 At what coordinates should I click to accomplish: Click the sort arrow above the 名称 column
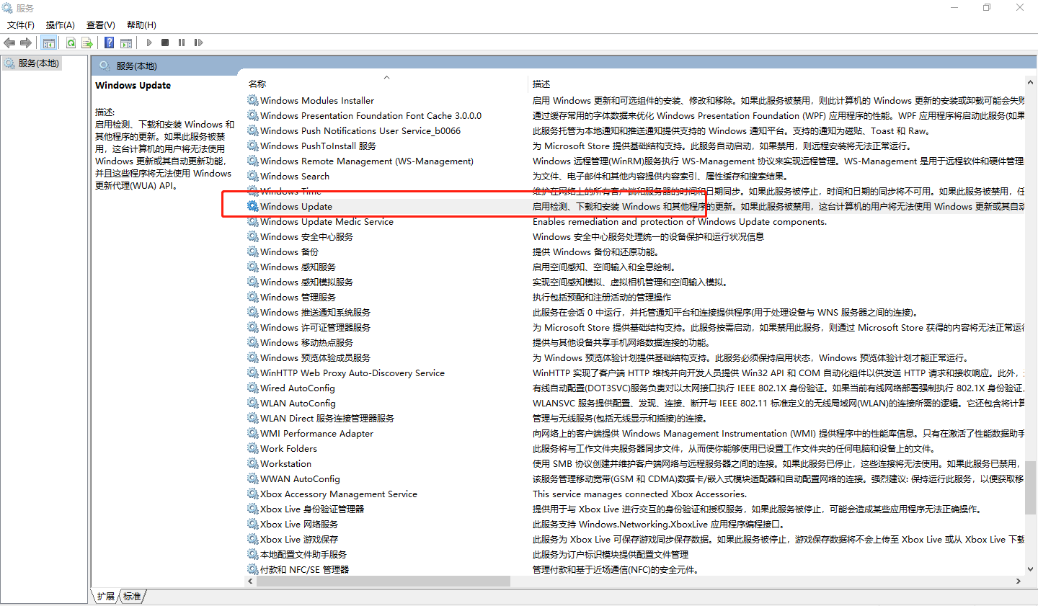386,77
